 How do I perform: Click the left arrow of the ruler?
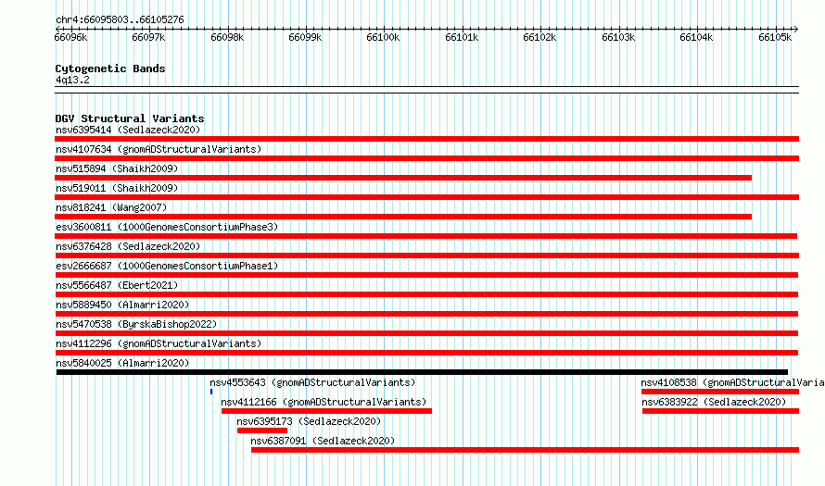(57, 29)
